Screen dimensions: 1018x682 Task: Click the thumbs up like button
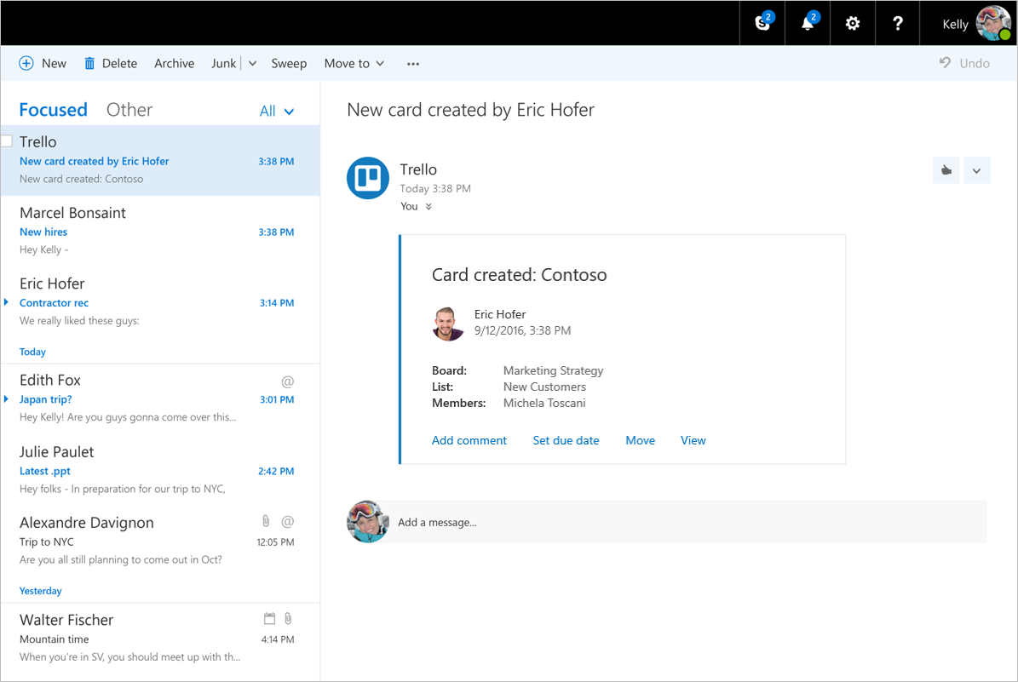click(946, 170)
